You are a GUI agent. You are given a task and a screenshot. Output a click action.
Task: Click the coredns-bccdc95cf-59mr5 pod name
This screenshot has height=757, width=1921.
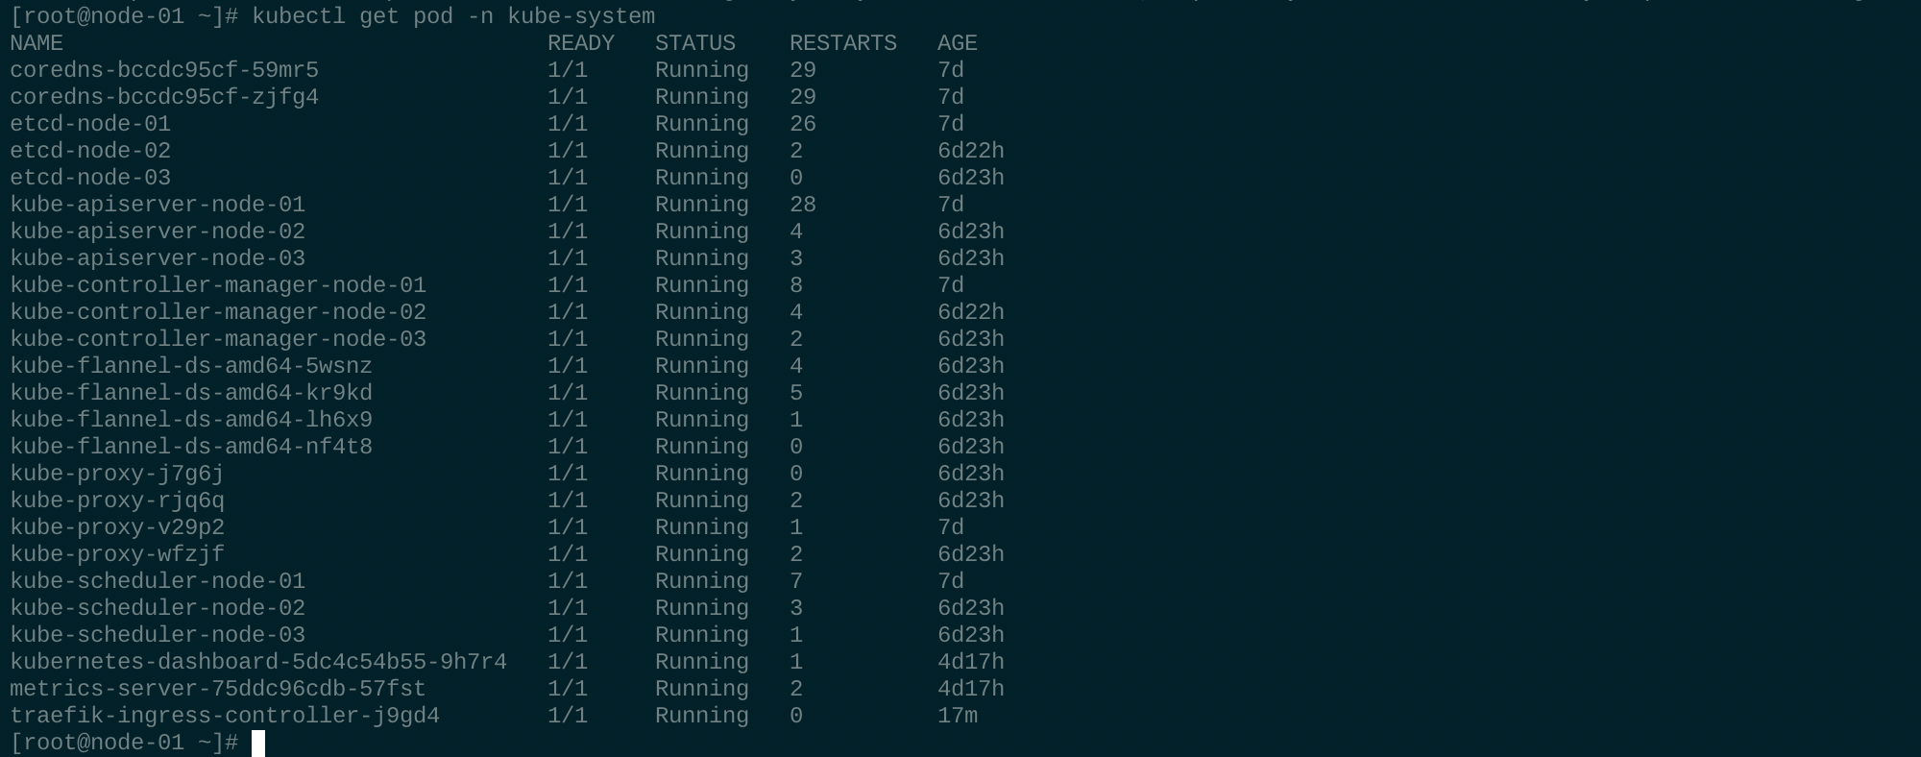pyautogui.click(x=164, y=70)
